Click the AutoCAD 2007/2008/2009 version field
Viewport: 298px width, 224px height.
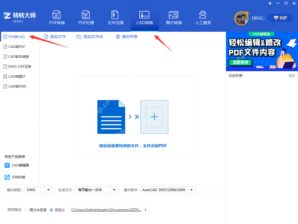(x=164, y=190)
